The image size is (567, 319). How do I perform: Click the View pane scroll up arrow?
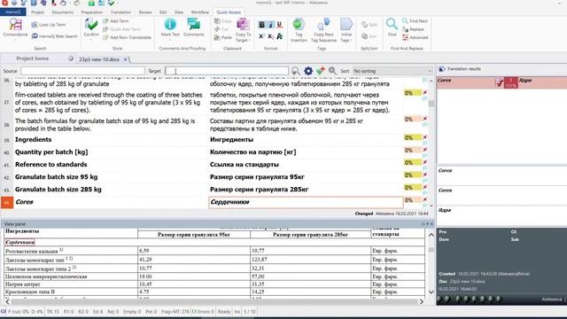pyautogui.click(x=431, y=235)
